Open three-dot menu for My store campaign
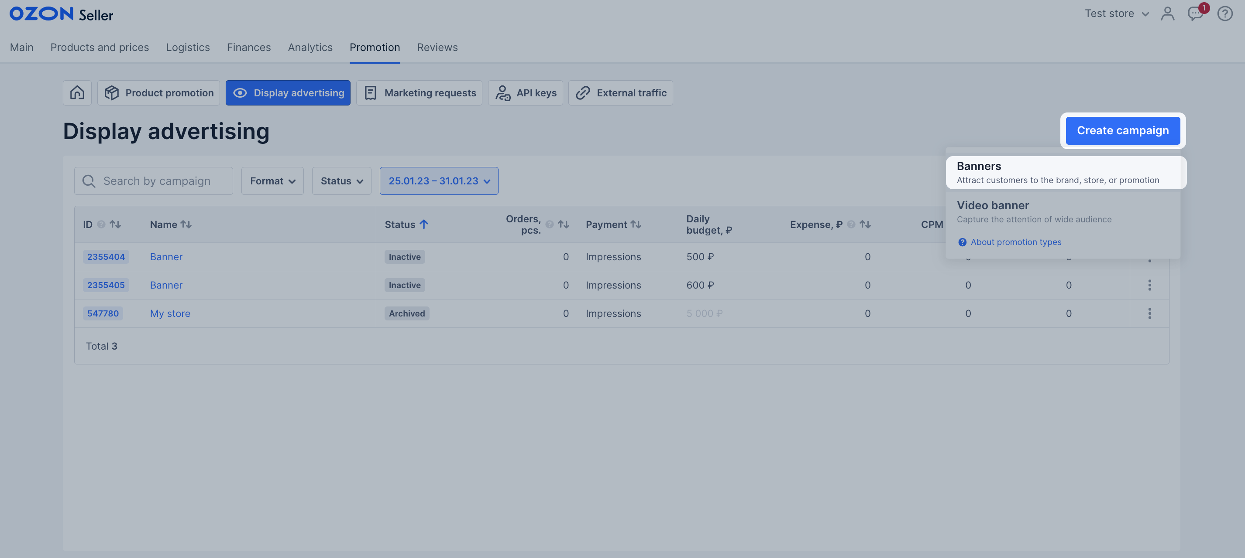This screenshot has width=1245, height=558. 1149,314
